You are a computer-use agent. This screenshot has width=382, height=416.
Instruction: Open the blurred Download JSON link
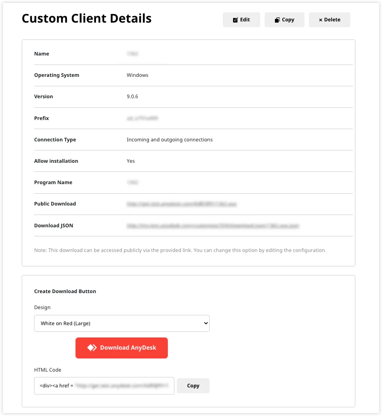coord(213,226)
